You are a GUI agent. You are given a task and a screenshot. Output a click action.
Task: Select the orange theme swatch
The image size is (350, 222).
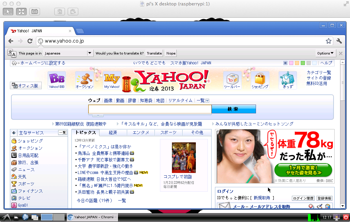(297, 63)
